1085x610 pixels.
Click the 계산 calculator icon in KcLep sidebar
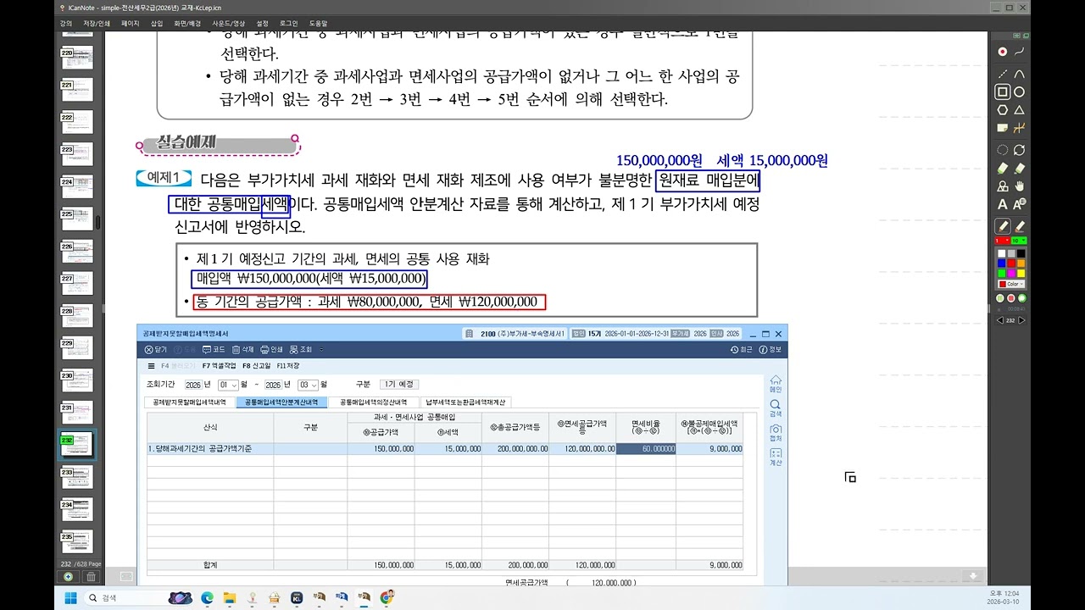pyautogui.click(x=776, y=457)
